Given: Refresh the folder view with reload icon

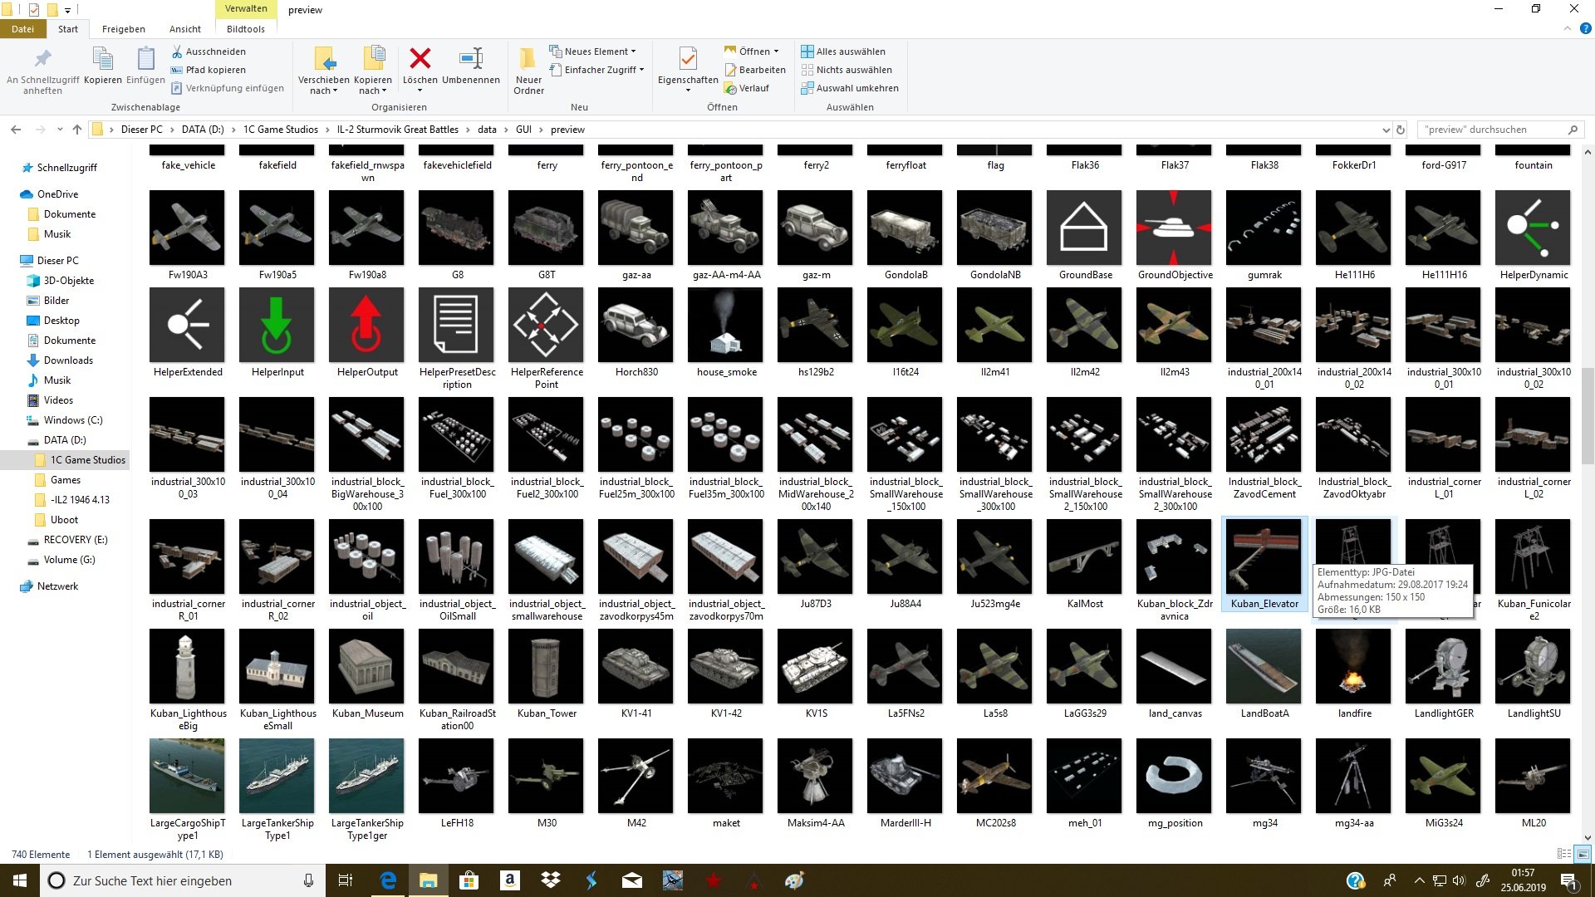Looking at the screenshot, I should click(x=1401, y=130).
